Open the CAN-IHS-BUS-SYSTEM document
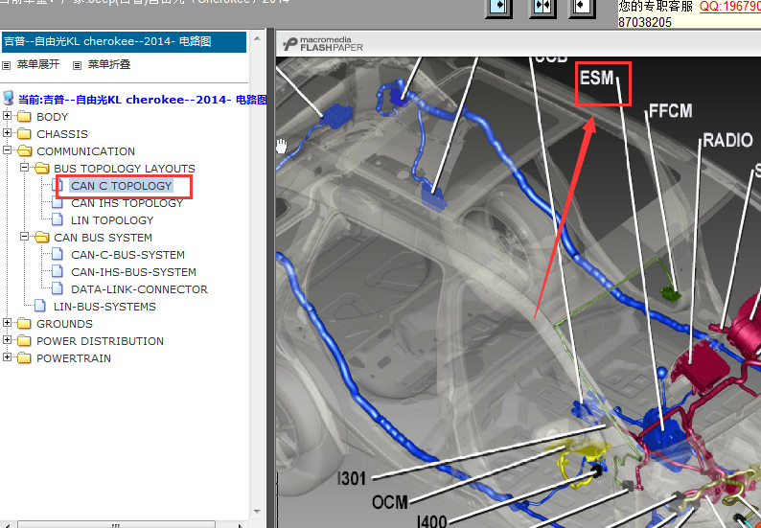This screenshot has height=528, width=761. pyautogui.click(x=133, y=272)
